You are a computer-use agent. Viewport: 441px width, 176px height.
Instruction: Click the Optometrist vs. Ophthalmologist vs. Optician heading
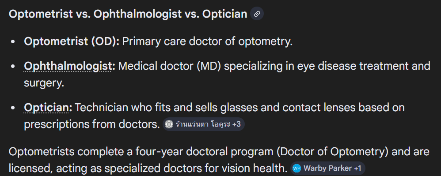128,14
